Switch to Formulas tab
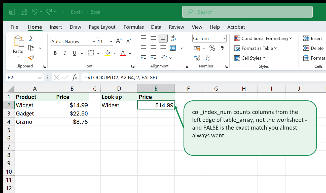Screen dimensions: 326x193 pyautogui.click(x=134, y=27)
